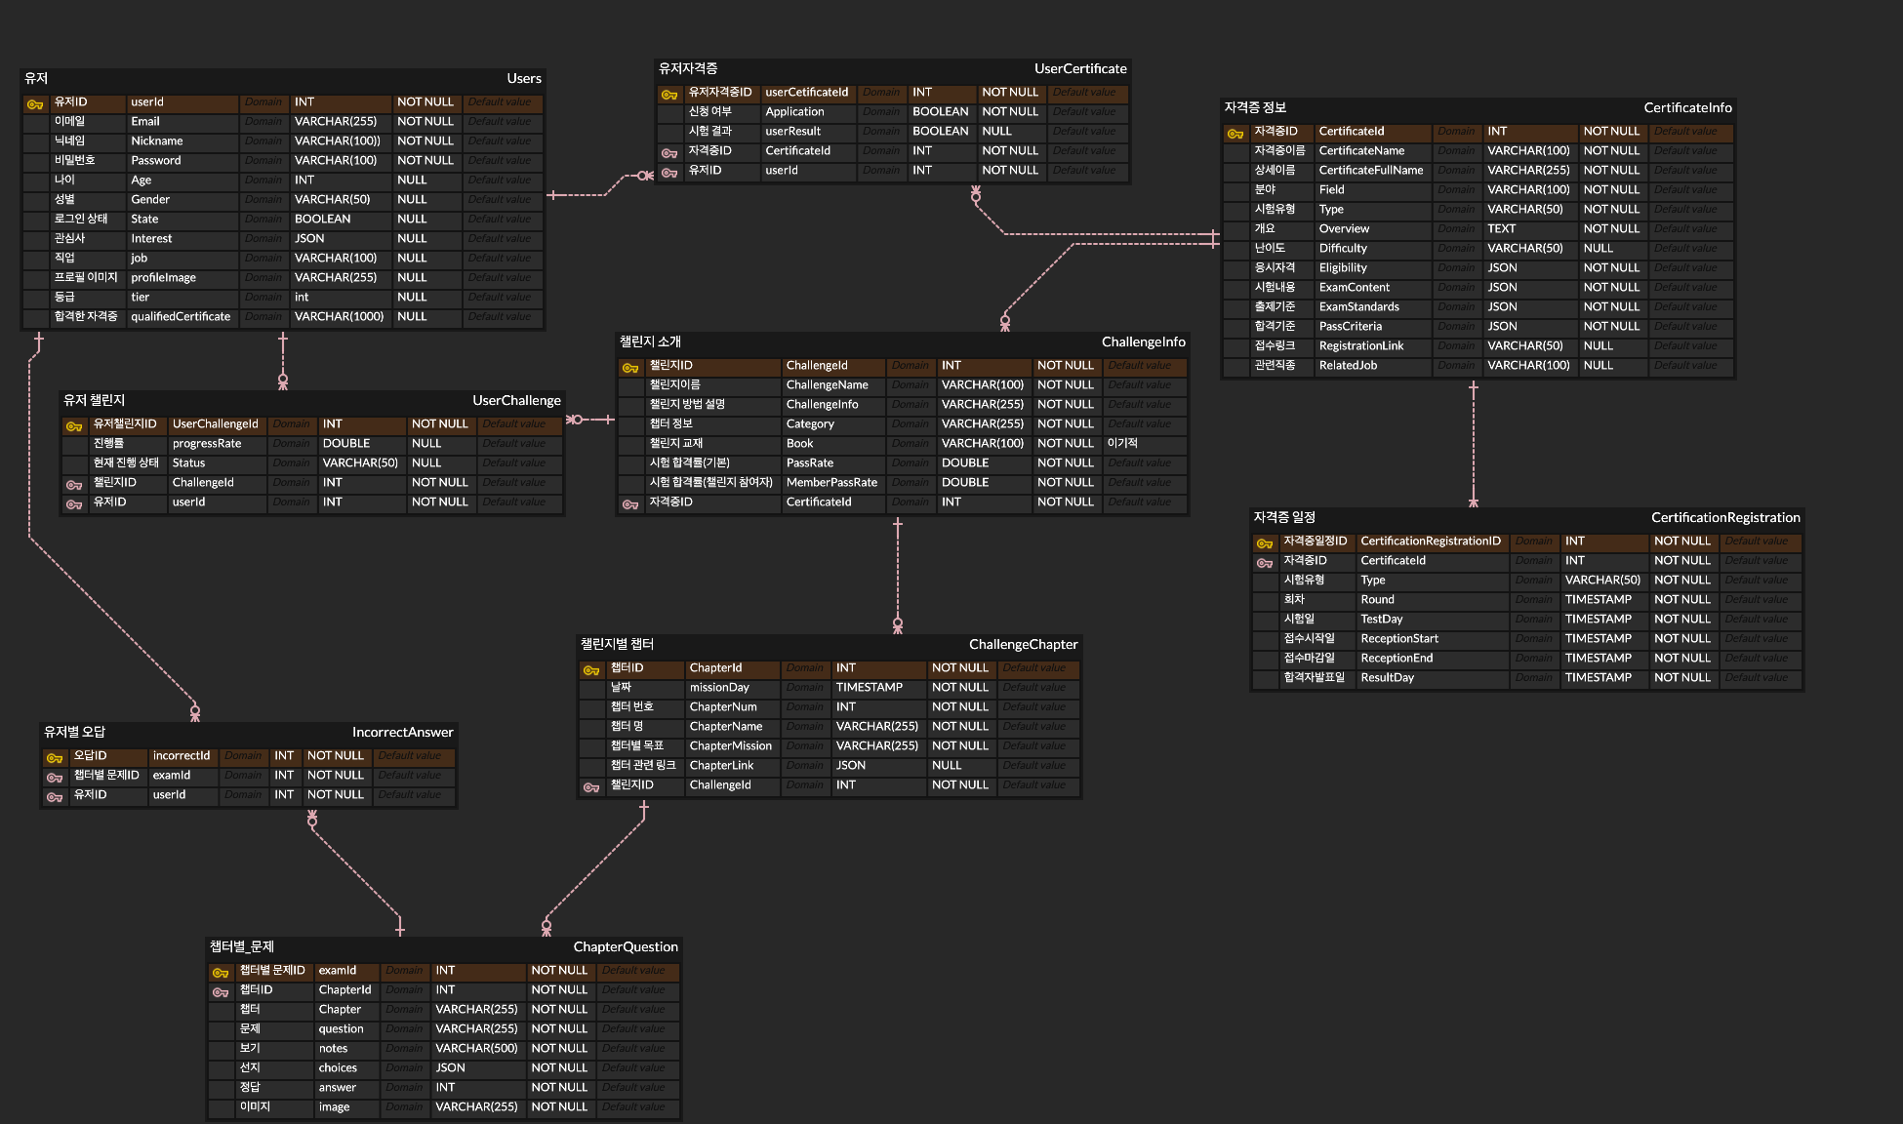Click the 유저 챌린지 logical table name
This screenshot has height=1124, width=1903.
tap(94, 400)
